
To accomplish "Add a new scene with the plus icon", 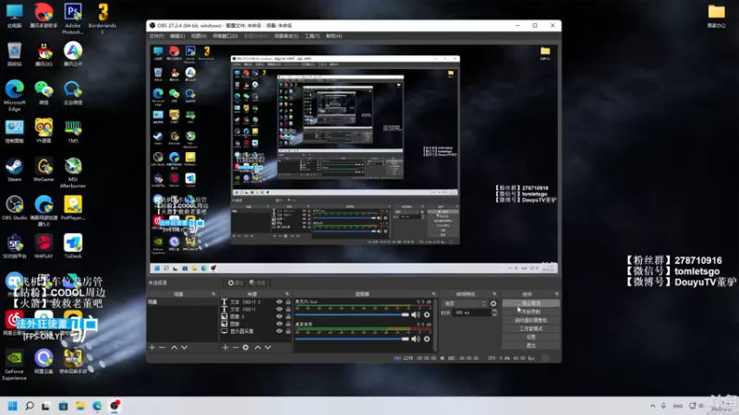I will pos(151,348).
